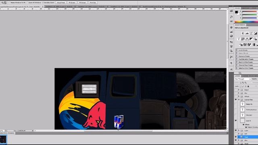Hide the License Plate group eye icon
The width and height of the screenshot is (258, 145).
pos(236,99)
